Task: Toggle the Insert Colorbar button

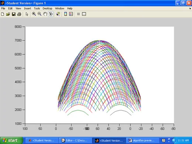Action: point(66,14)
